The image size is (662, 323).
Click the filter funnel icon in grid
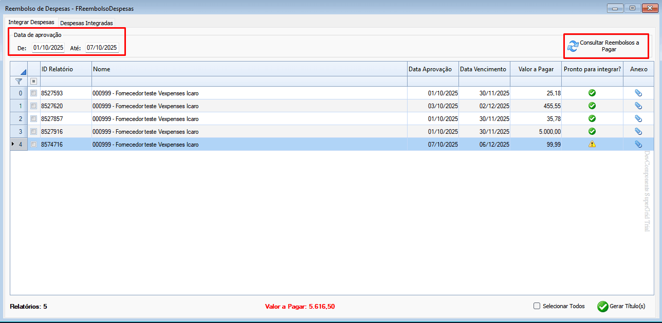(19, 81)
